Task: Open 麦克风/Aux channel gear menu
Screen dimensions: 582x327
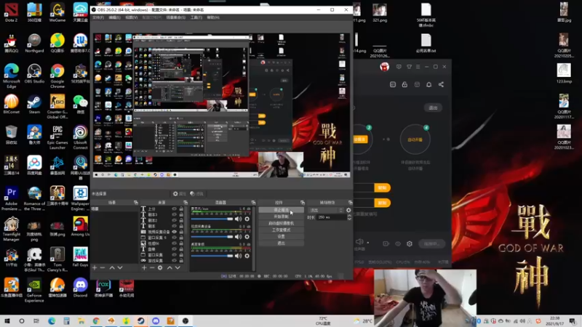Action: point(247,219)
